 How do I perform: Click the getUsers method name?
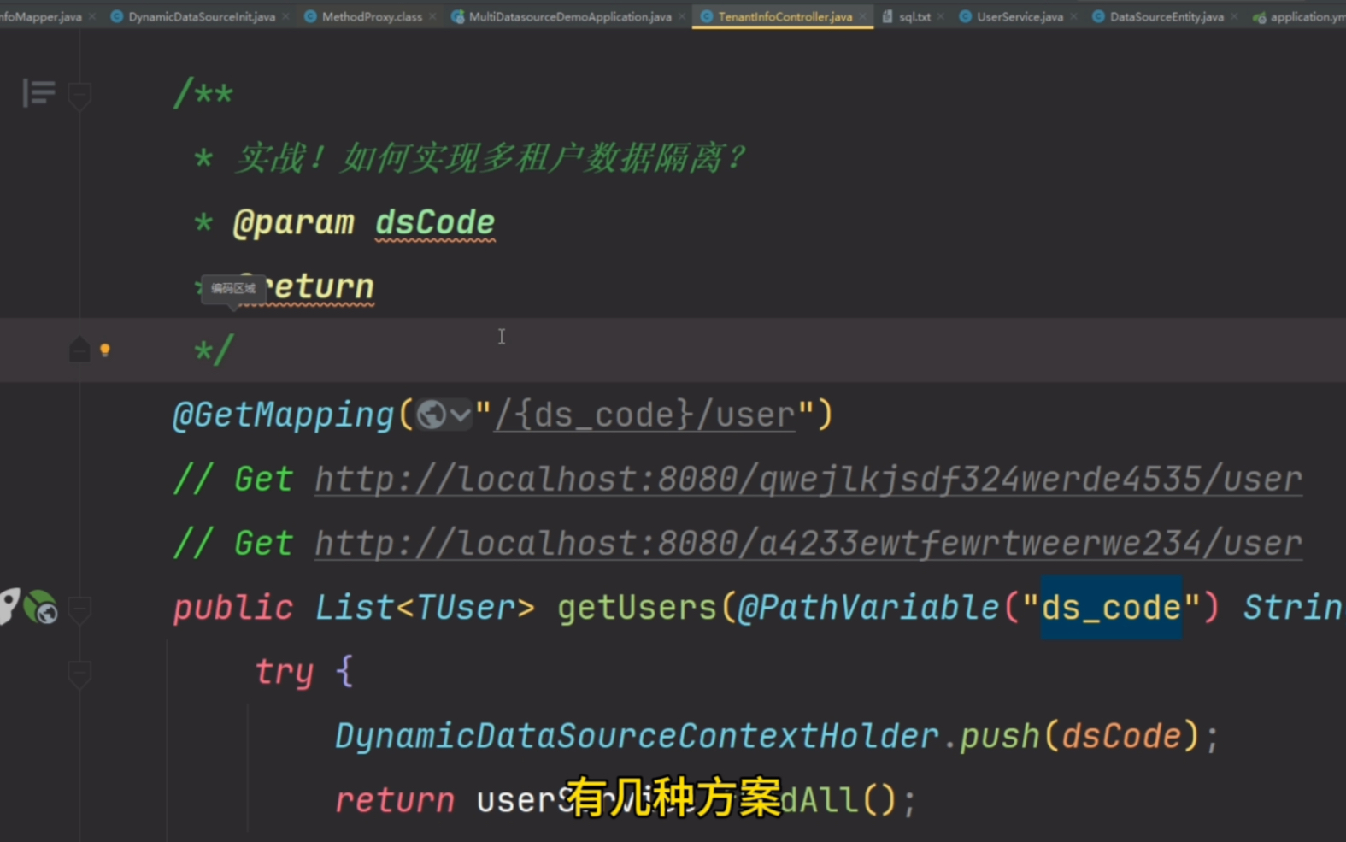637,608
